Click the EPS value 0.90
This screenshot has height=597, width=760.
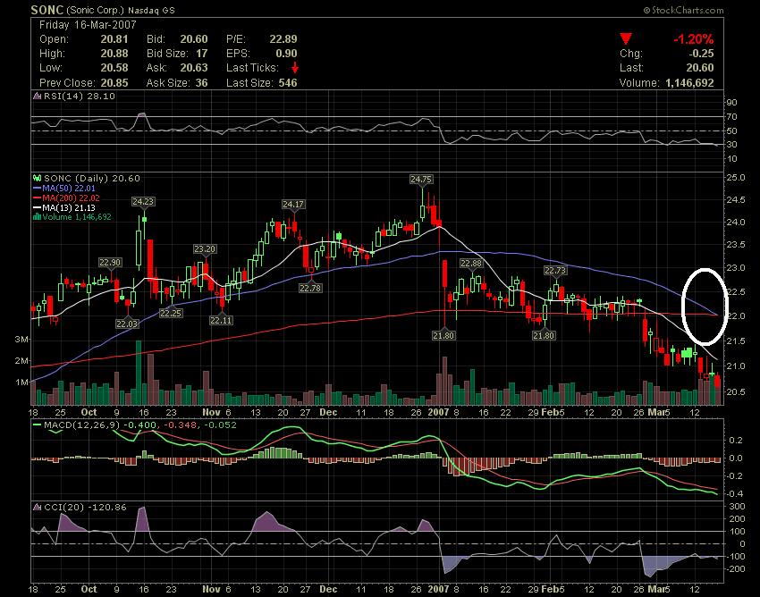(x=286, y=54)
